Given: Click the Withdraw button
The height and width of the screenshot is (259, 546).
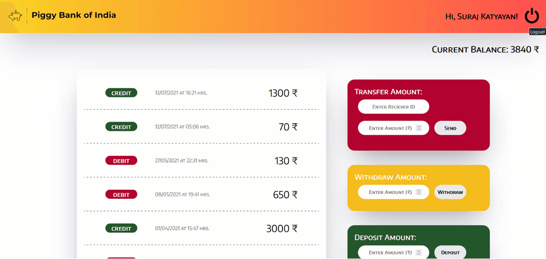Looking at the screenshot, I should pyautogui.click(x=450, y=192).
